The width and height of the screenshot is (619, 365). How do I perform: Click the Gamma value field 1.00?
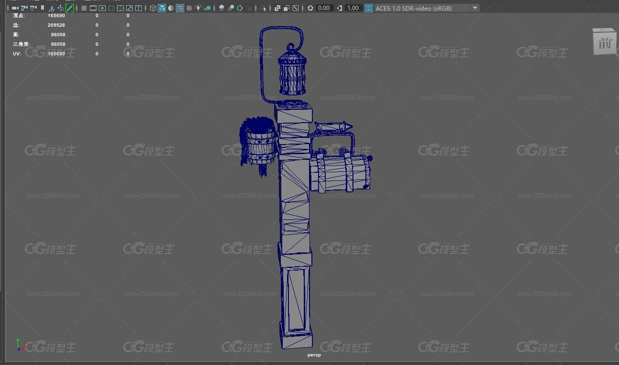[353, 8]
